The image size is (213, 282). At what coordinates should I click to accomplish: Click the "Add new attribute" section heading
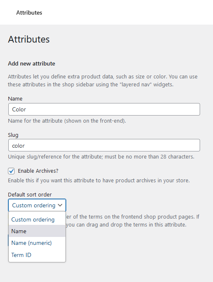32,63
